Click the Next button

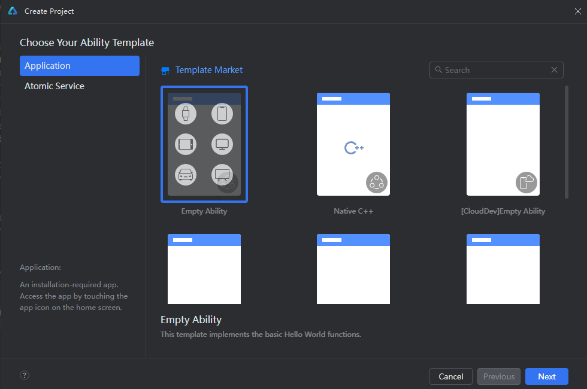tap(546, 376)
